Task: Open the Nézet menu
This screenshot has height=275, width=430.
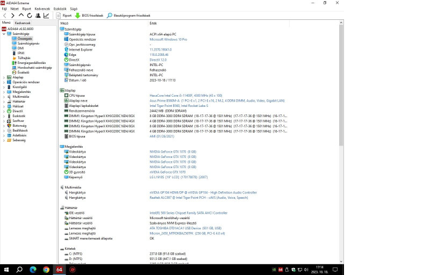Action: pos(15,9)
